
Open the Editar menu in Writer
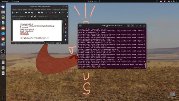click(20, 10)
